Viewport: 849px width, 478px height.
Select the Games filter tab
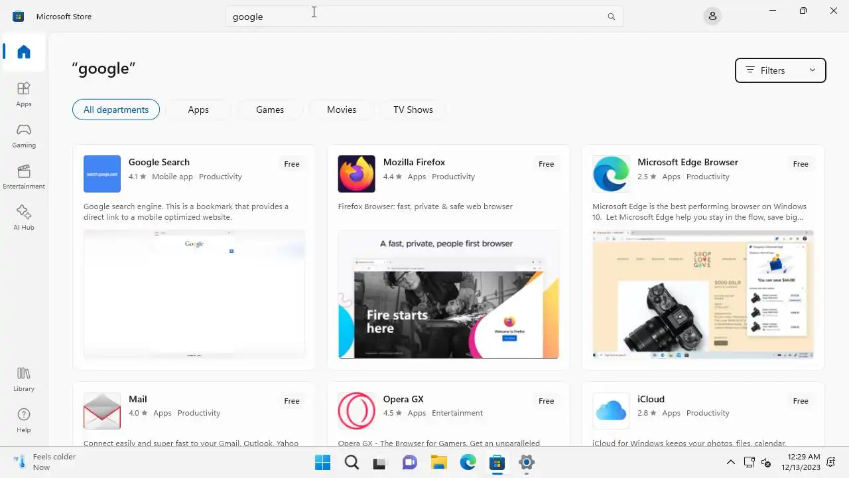tap(270, 110)
